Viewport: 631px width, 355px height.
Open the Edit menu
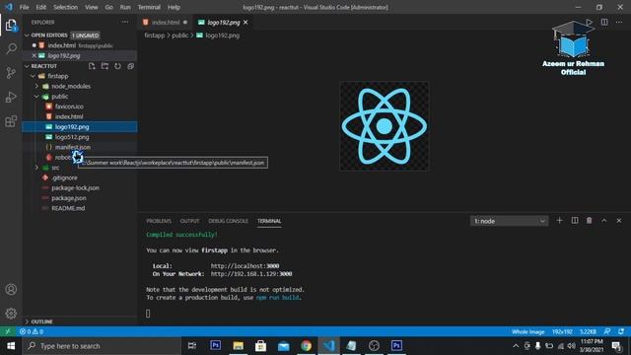point(40,7)
